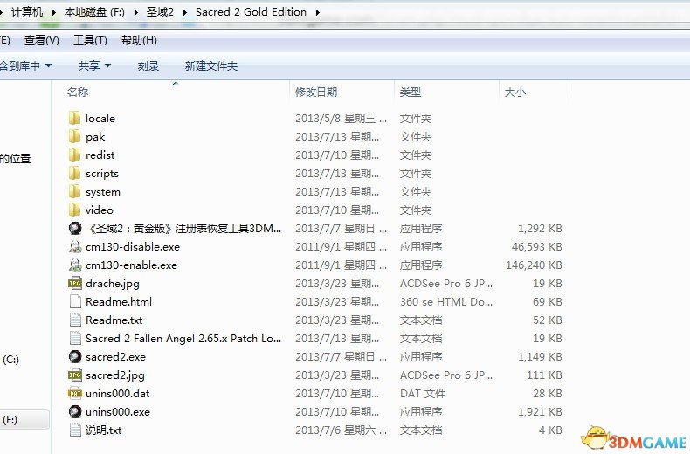The image size is (690, 454).
Task: Select the Readme.html file icon
Action: click(x=75, y=301)
